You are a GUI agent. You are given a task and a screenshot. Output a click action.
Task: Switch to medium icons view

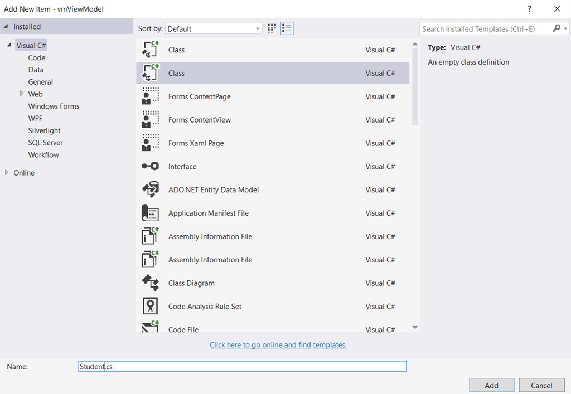coord(272,28)
